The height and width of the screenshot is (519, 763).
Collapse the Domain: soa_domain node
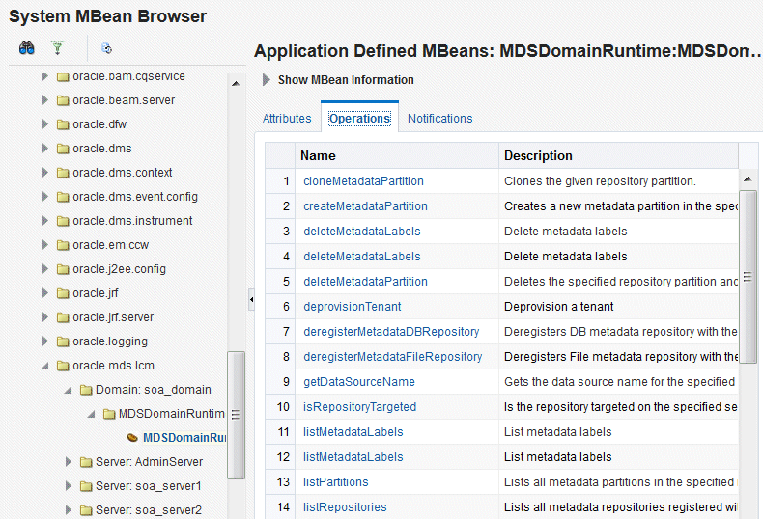pyautogui.click(x=69, y=390)
